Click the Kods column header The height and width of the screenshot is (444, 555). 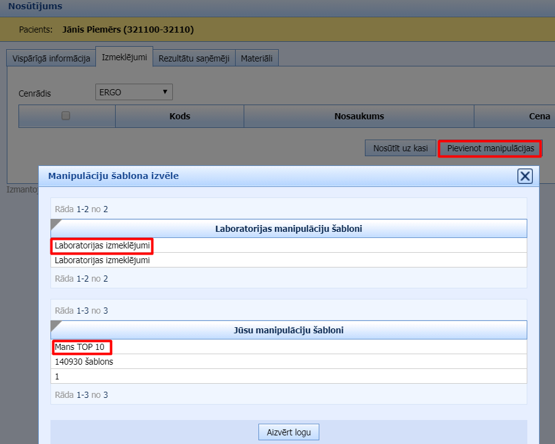point(180,116)
